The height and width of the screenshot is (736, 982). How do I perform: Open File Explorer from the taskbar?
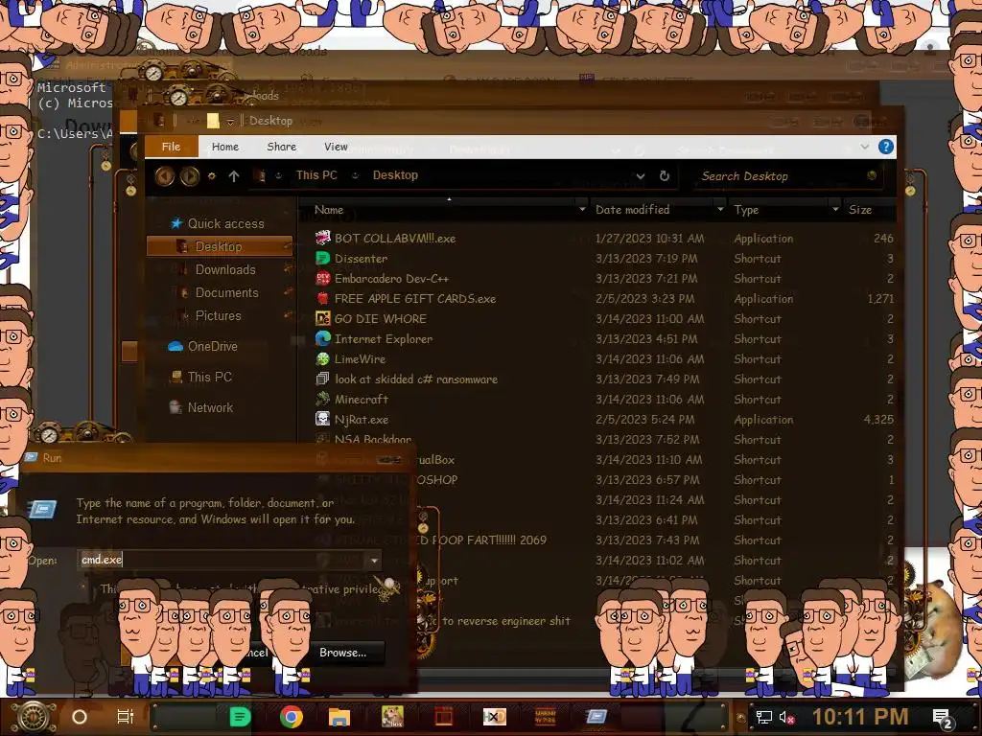(x=339, y=717)
